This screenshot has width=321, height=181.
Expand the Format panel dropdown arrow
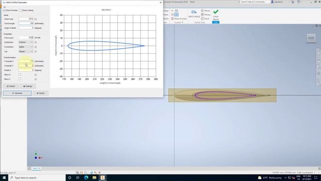pyautogui.click(x=182, y=22)
